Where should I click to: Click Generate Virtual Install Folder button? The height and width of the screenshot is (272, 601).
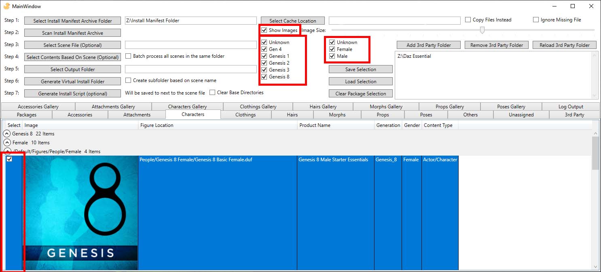72,81
